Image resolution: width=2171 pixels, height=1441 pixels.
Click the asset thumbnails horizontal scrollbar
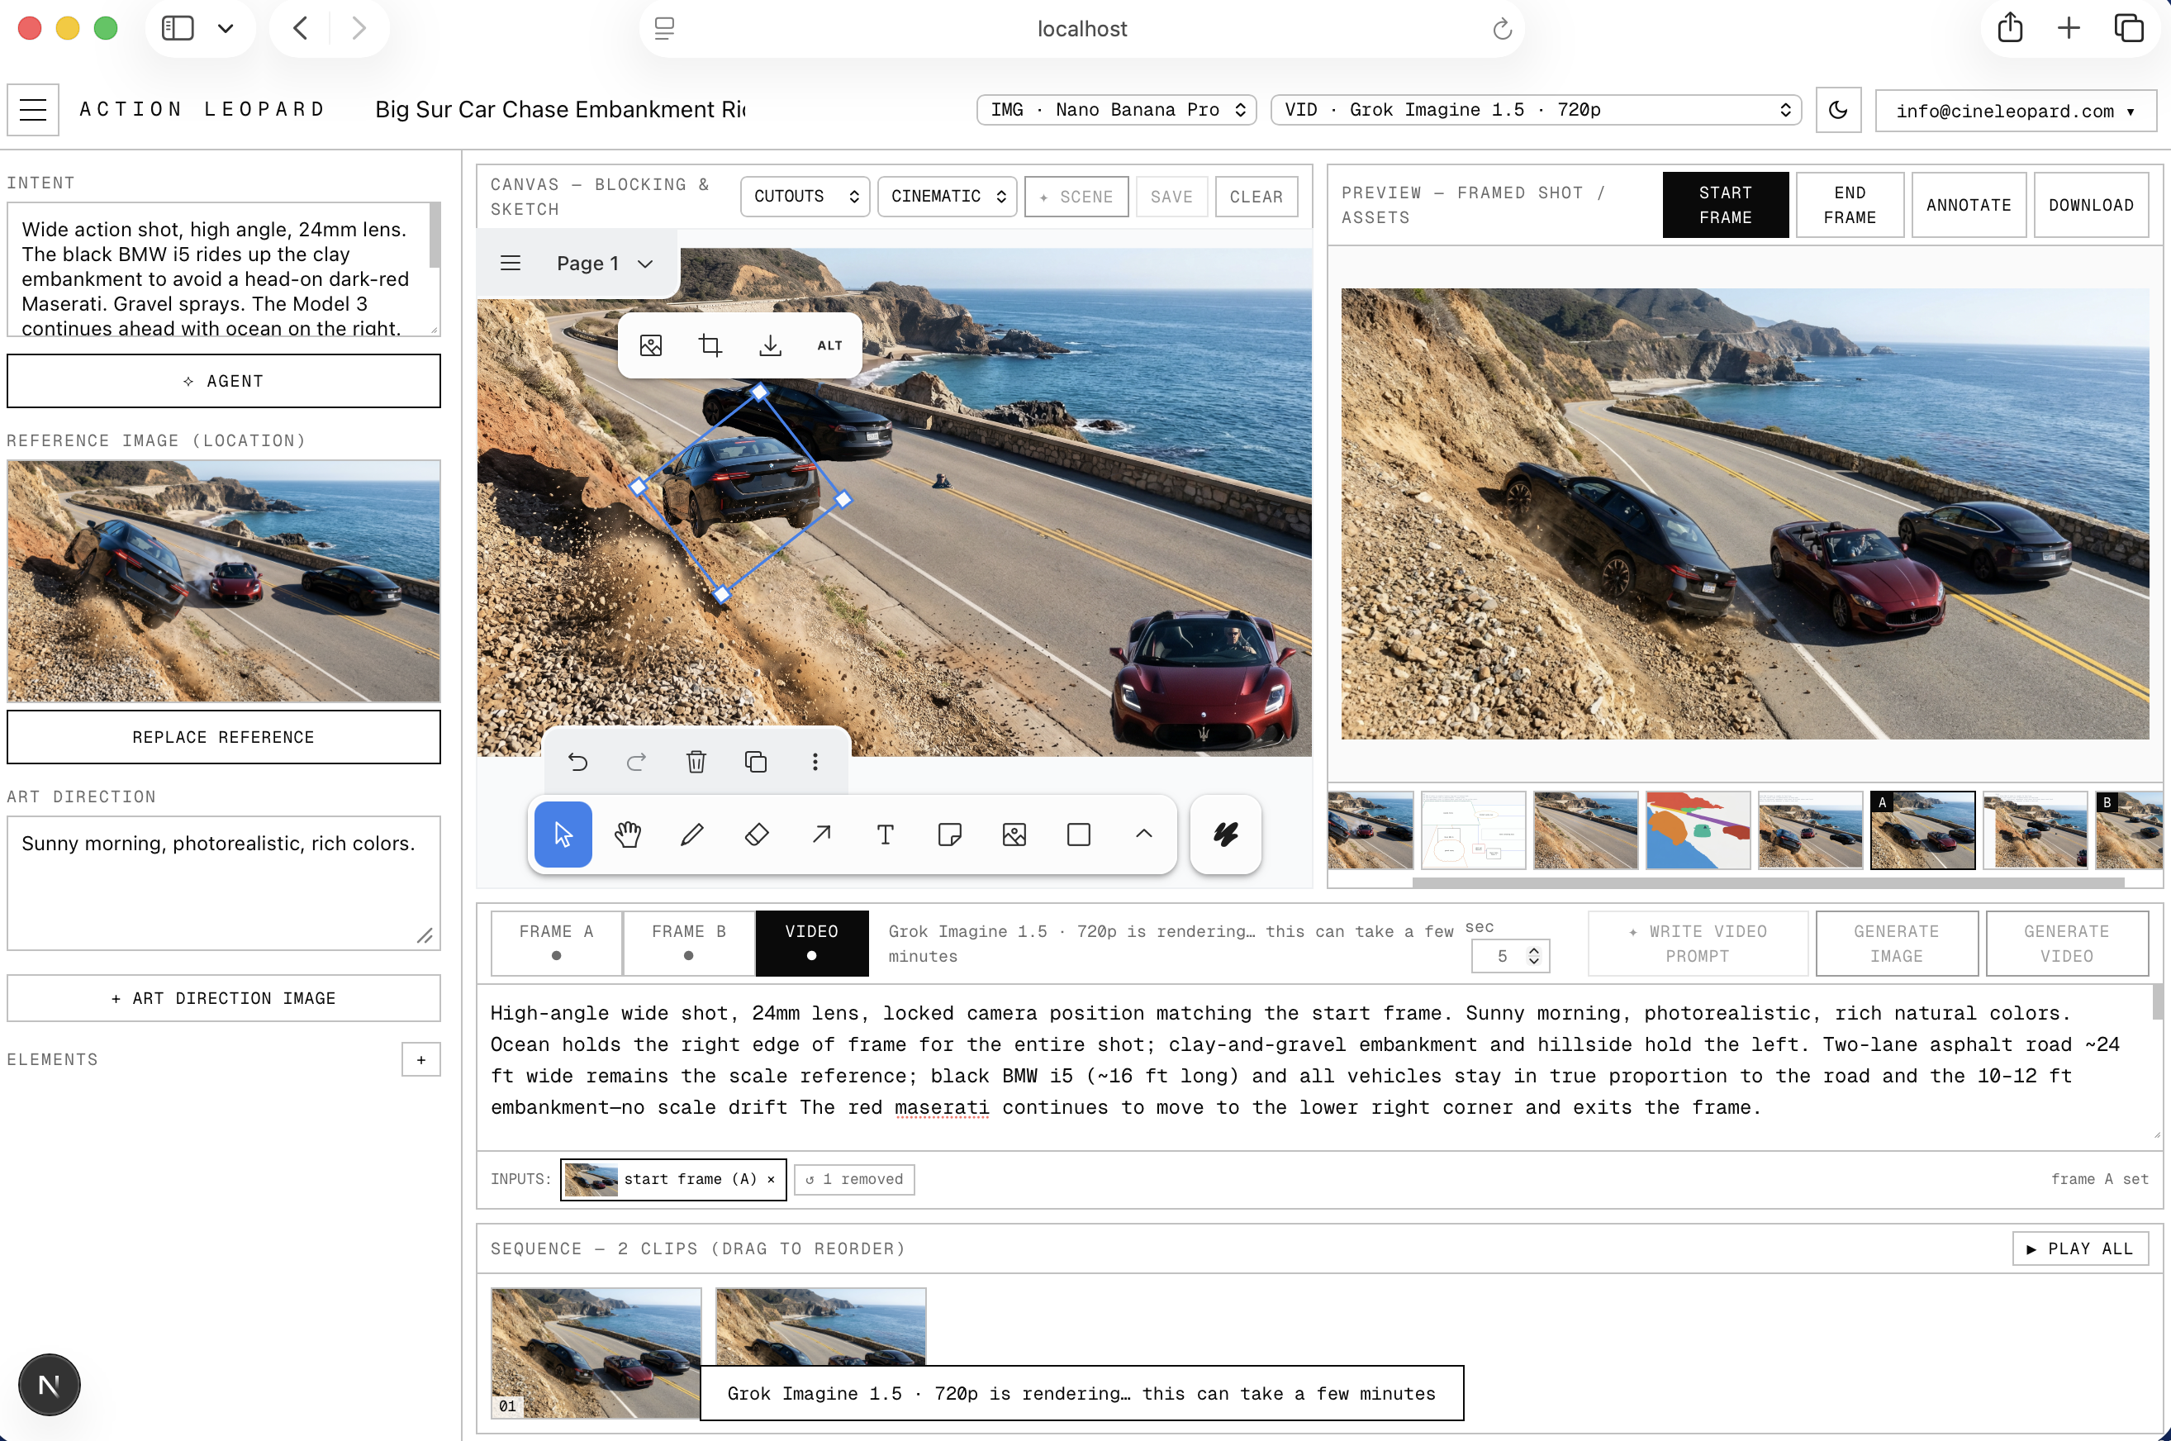click(1768, 882)
